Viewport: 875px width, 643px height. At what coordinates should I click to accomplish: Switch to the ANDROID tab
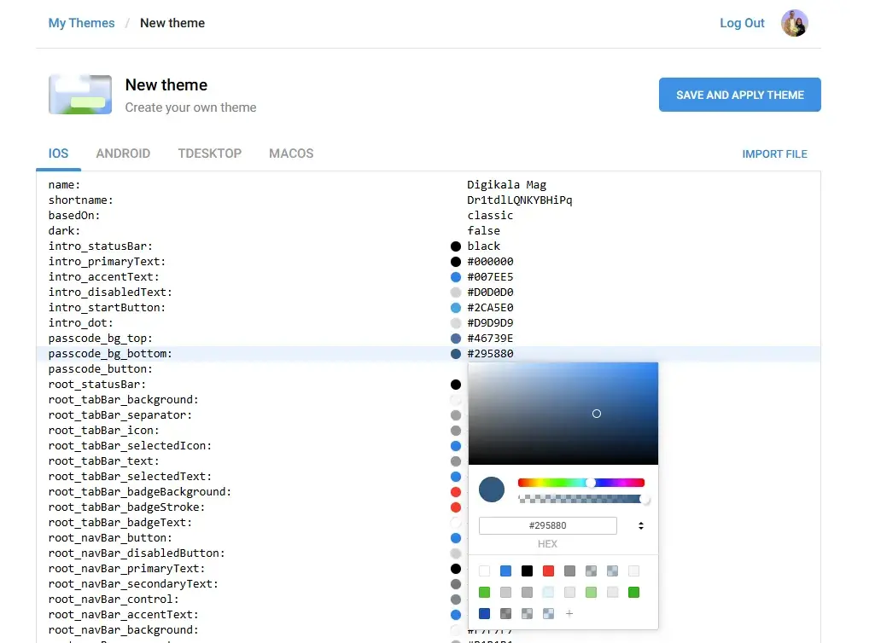click(123, 154)
